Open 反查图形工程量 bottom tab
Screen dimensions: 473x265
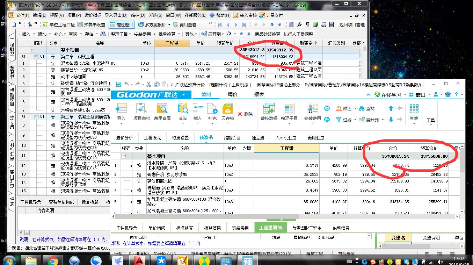click(x=307, y=228)
